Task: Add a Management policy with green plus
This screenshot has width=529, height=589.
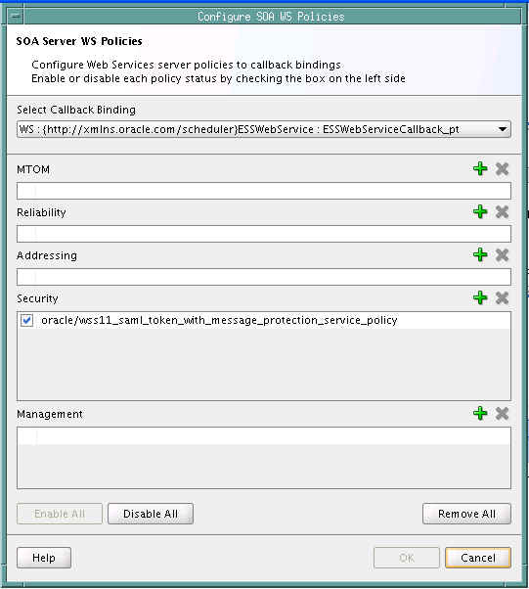Action: (480, 414)
